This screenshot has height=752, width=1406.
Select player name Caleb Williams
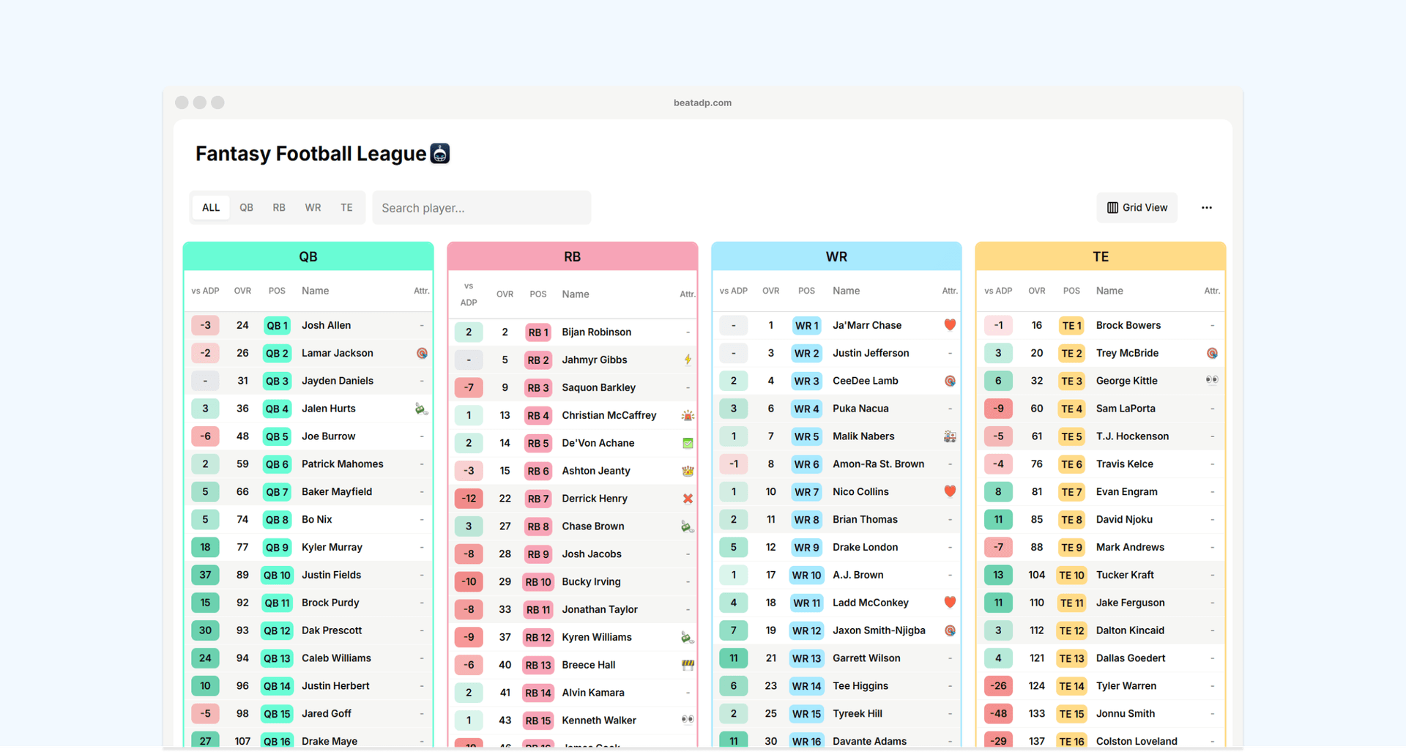(336, 658)
